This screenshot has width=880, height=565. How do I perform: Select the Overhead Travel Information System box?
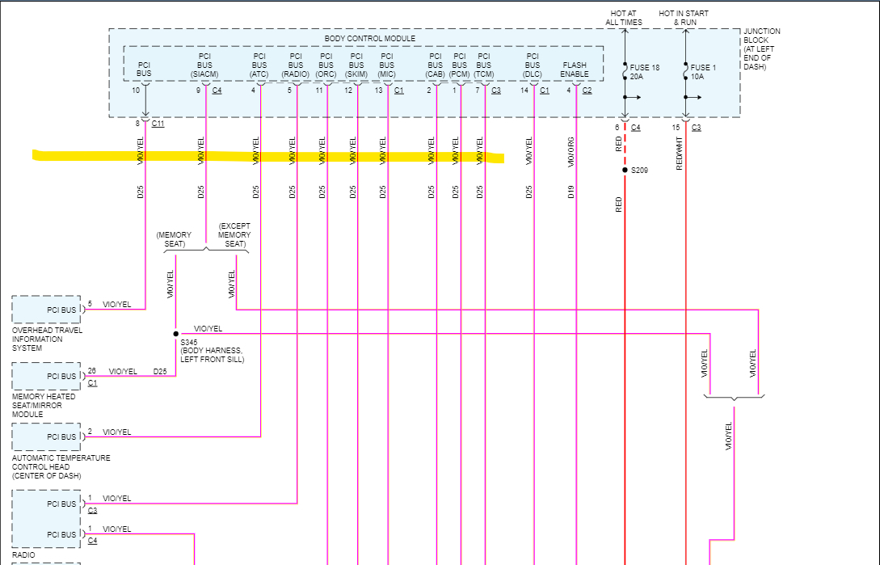[46, 310]
